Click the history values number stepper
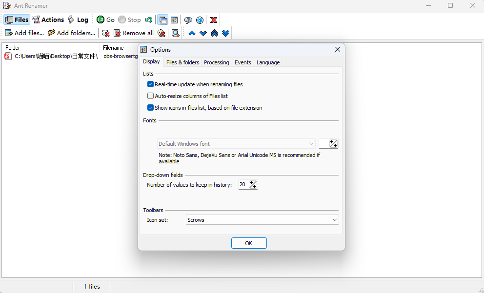484x293 pixels. (253, 185)
